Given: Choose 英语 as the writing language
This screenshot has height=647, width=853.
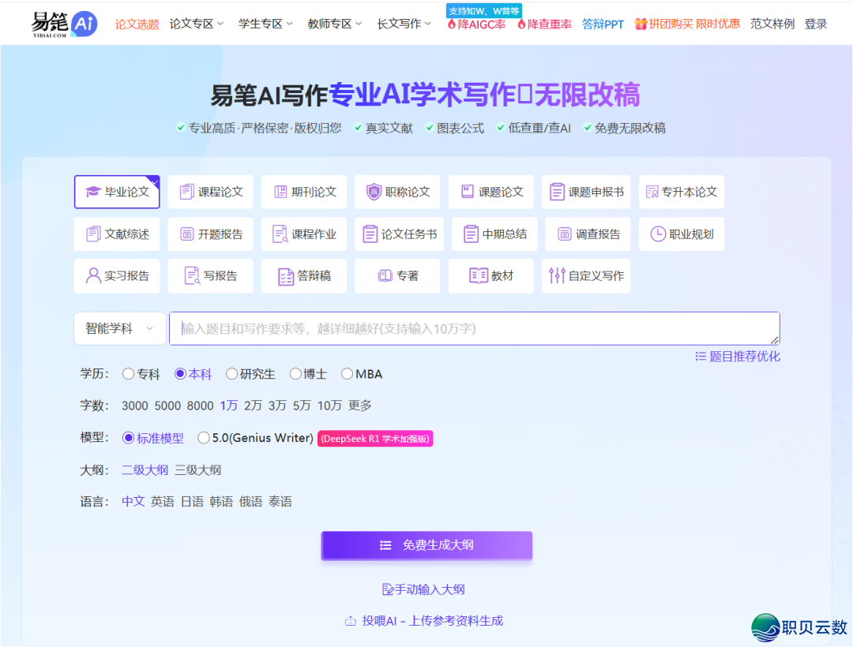Looking at the screenshot, I should 163,501.
